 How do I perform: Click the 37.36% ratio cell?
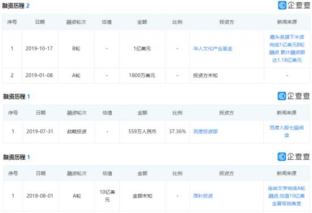(x=178, y=131)
